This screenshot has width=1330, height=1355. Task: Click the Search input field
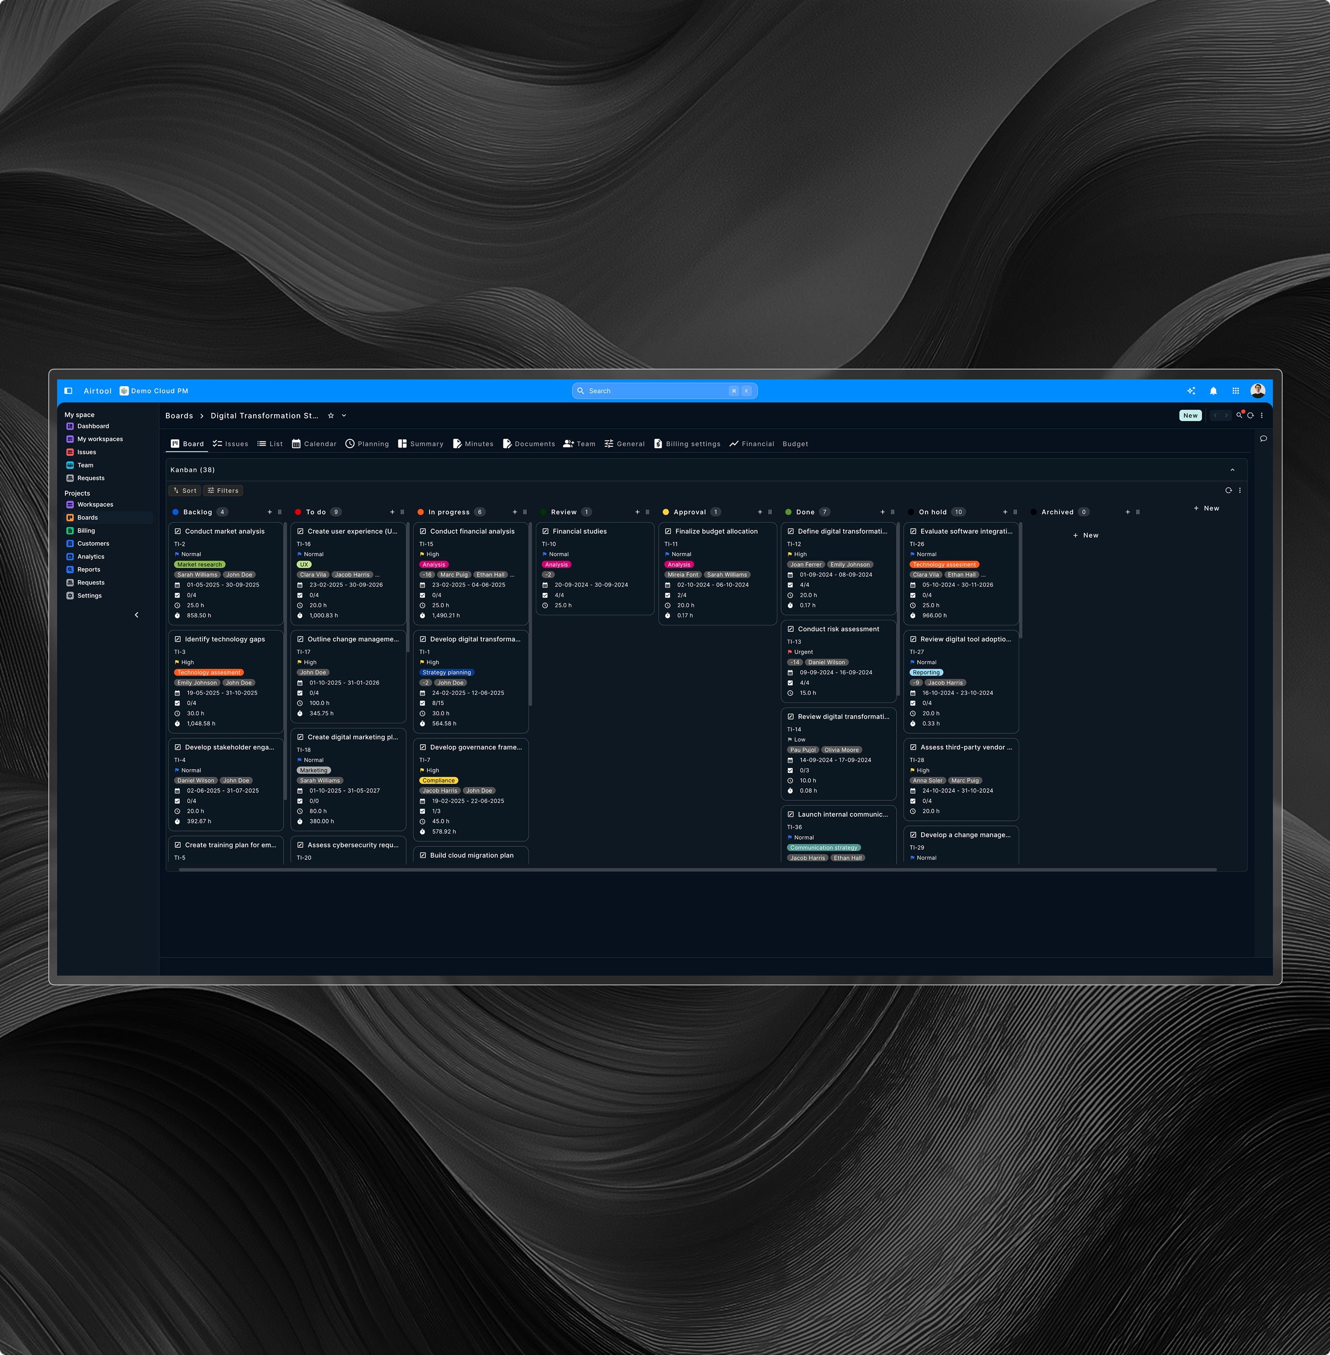[x=657, y=391]
